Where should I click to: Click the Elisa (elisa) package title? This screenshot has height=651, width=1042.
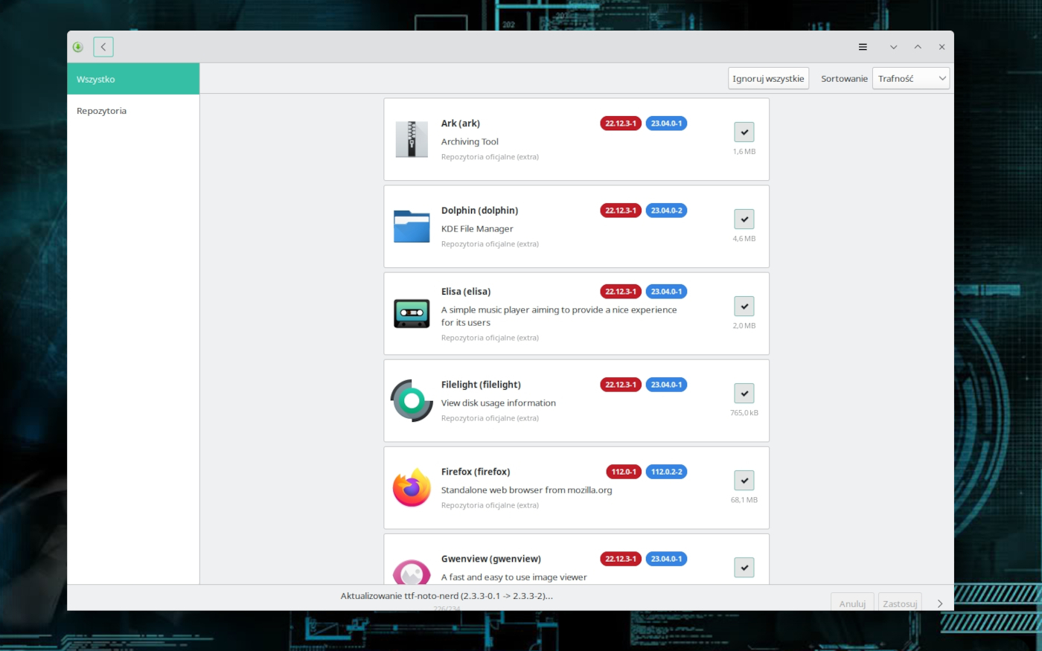[466, 292]
